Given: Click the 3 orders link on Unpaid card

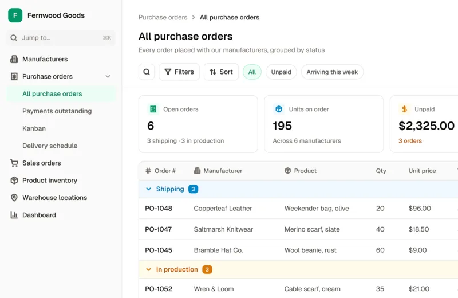Looking at the screenshot, I should (x=410, y=140).
